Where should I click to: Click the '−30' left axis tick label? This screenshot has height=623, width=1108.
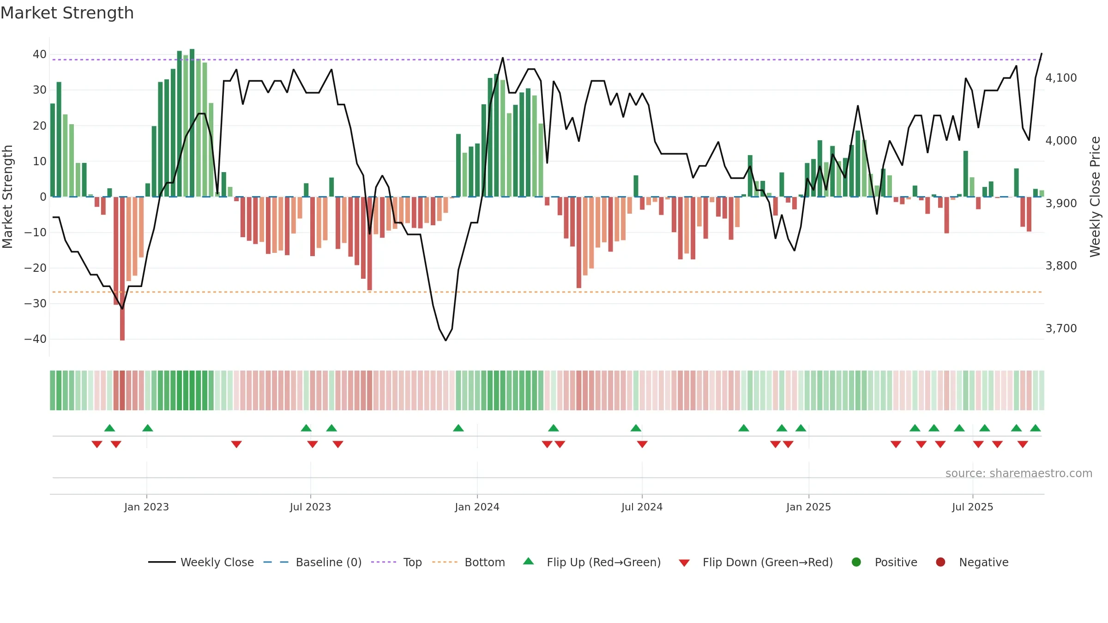point(36,304)
